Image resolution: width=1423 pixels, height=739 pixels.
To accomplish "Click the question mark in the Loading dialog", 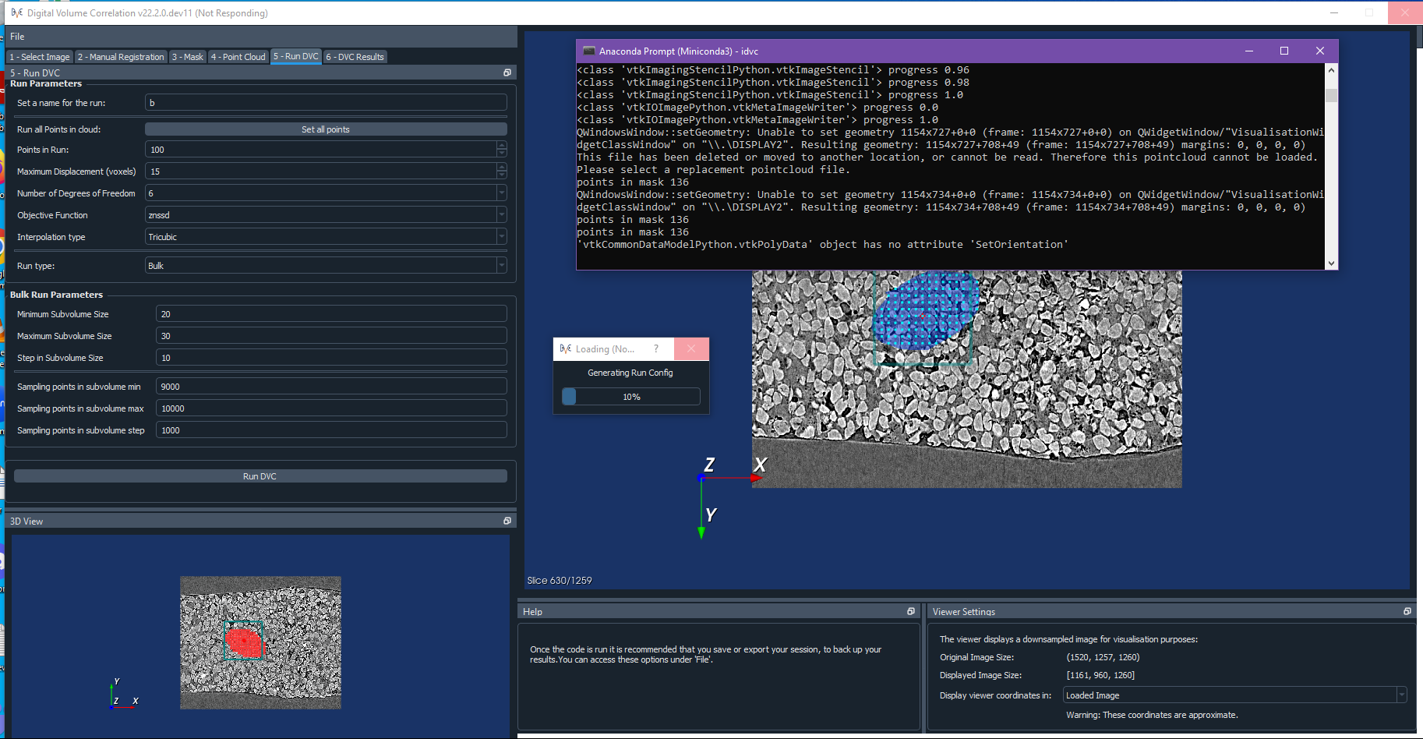I will 656,348.
